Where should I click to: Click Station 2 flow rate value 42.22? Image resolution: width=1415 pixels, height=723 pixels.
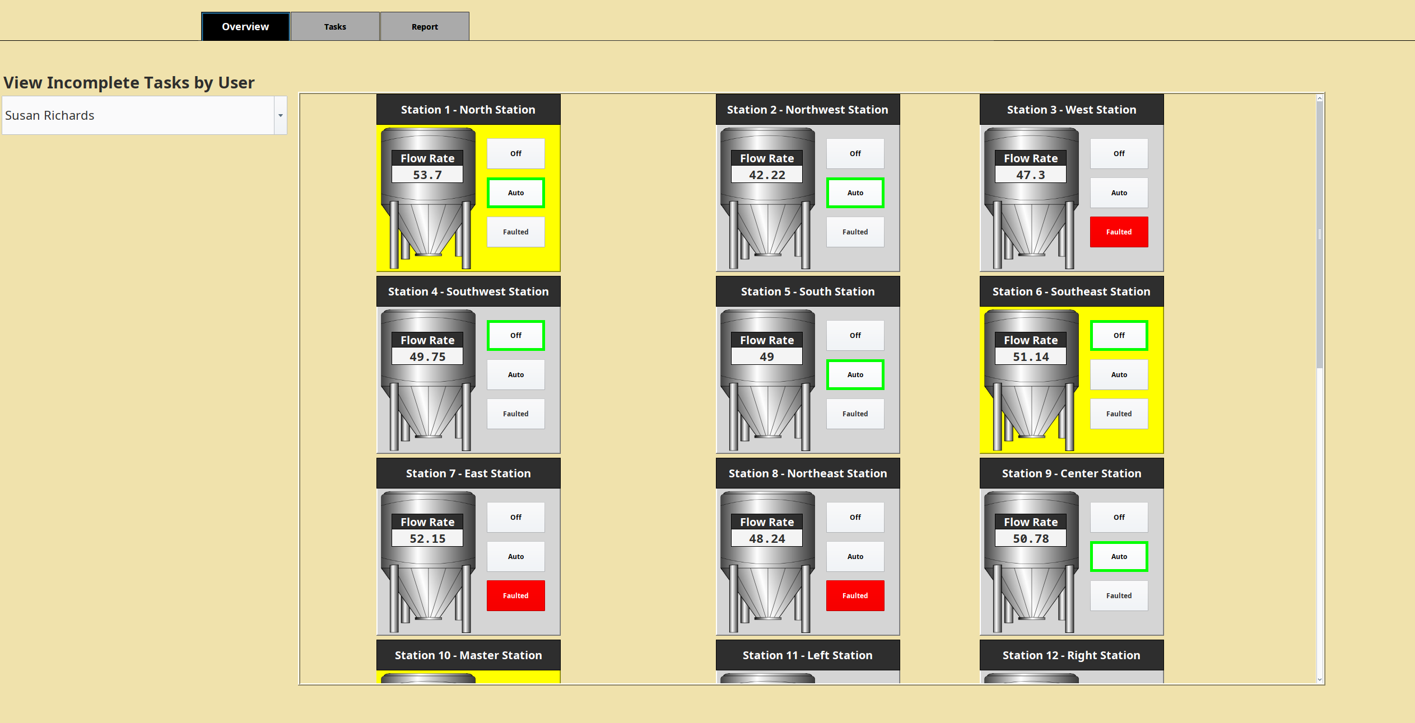767,175
